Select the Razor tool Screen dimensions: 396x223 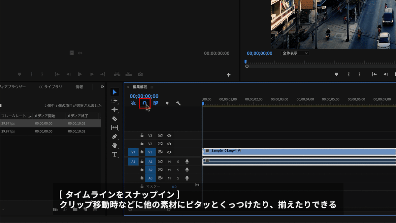click(x=115, y=119)
